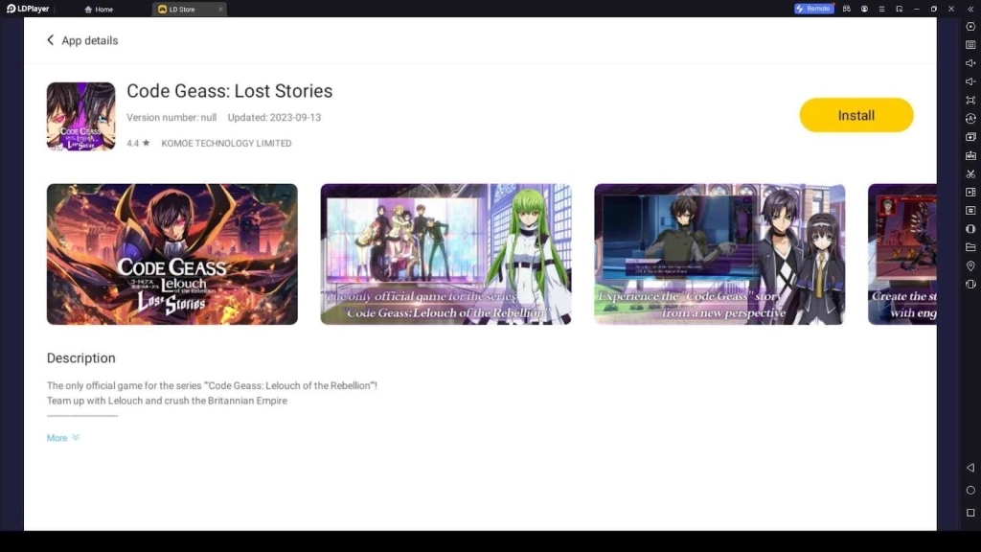Open the hamburger menu in the title bar
Image resolution: width=981 pixels, height=552 pixels.
point(881,9)
